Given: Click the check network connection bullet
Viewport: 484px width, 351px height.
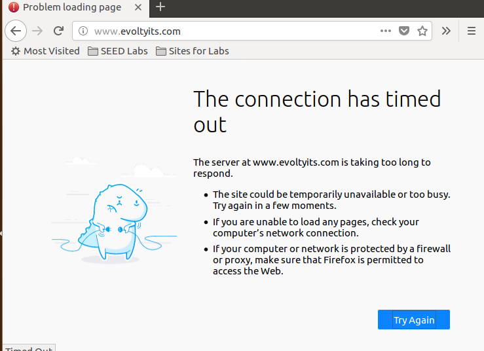Looking at the screenshot, I should 316,227.
